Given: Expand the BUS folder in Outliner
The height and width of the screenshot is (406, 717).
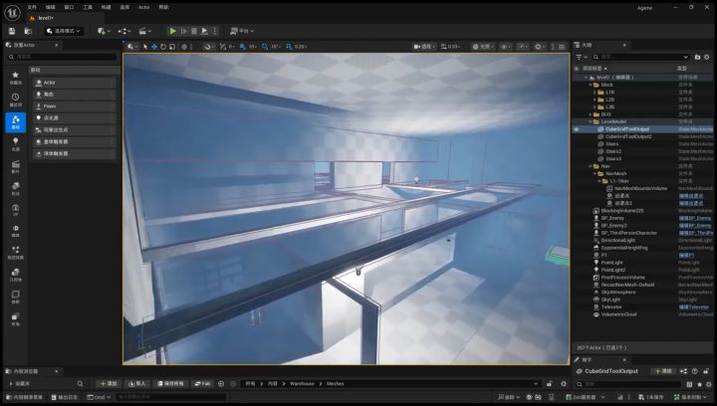Looking at the screenshot, I should point(591,114).
